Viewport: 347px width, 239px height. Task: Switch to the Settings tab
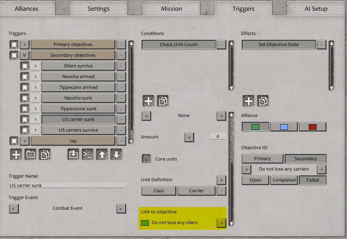pyautogui.click(x=98, y=9)
